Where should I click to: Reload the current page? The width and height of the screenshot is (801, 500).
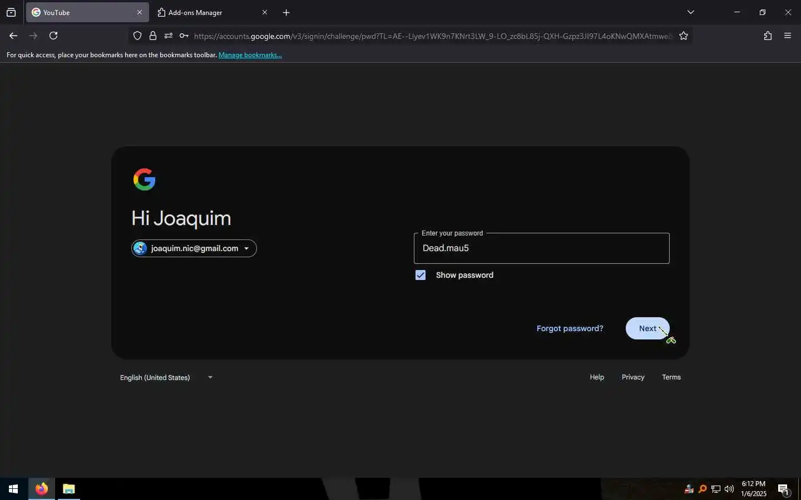(x=53, y=36)
